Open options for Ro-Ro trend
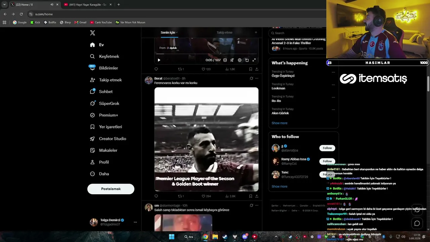Image resolution: width=430 pixels, height=242 pixels. [333, 97]
